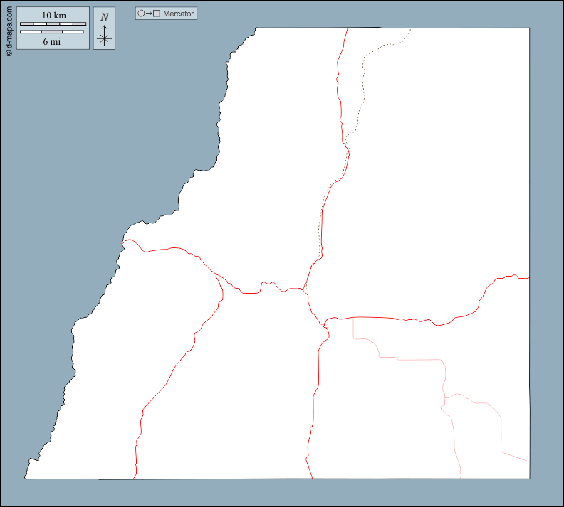564x507 pixels.
Task: Click the kilometer scale bar
Action: pyautogui.click(x=53, y=24)
